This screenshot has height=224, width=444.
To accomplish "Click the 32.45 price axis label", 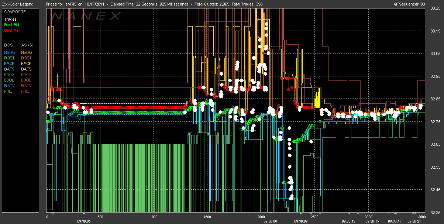I will point(435,190).
